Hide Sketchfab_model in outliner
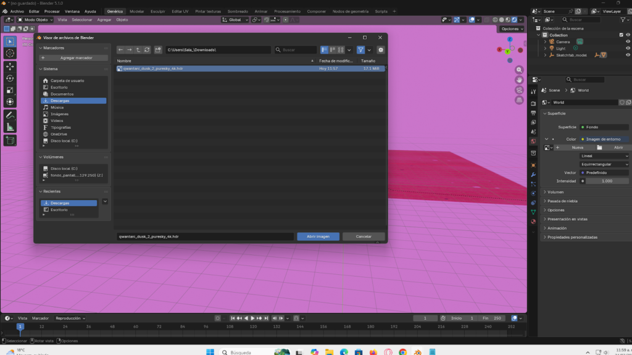Viewport: 632px width, 355px height. coord(628,56)
